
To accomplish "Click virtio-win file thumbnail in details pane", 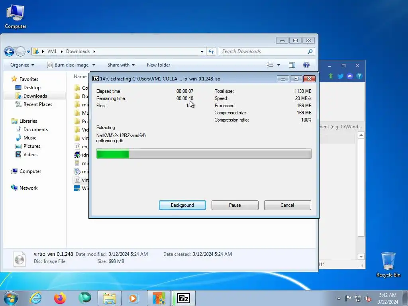I will point(19,259).
